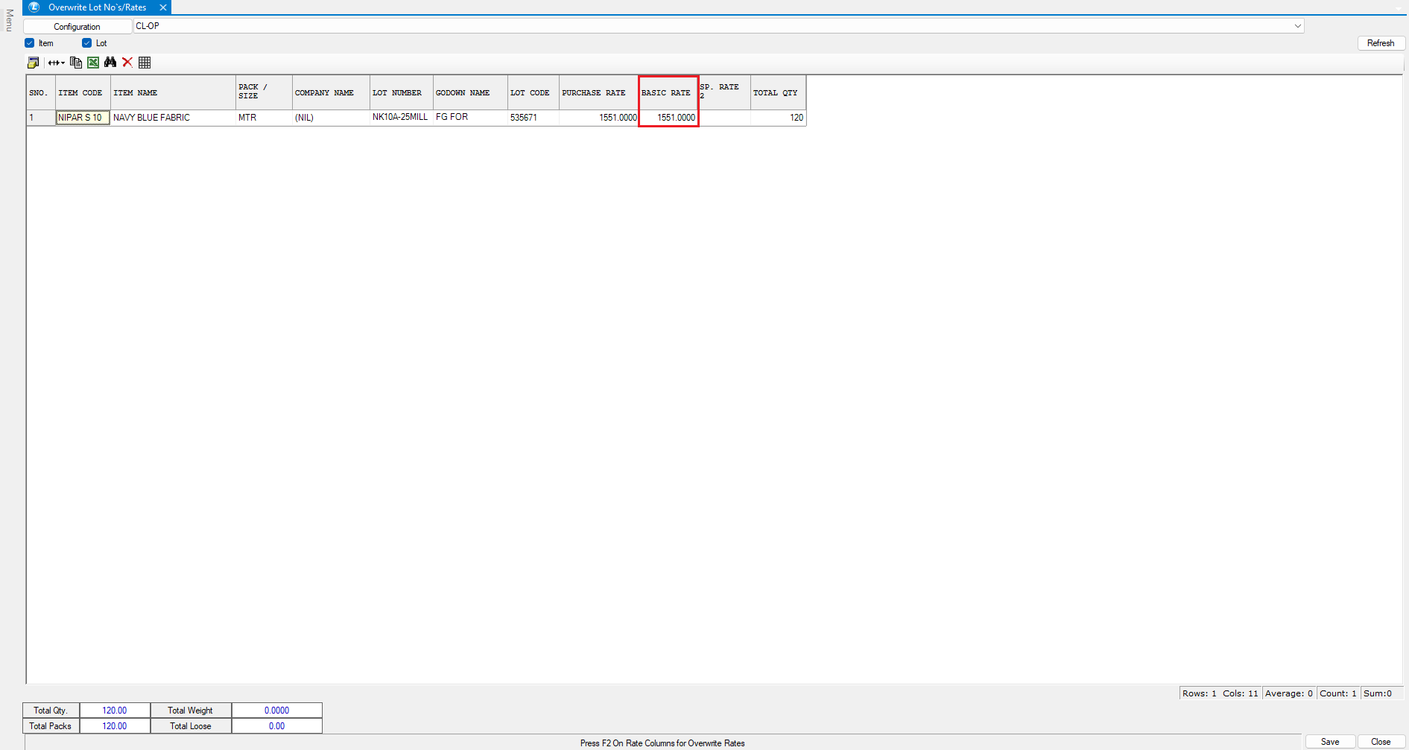Open the column width adjust dropdown
The width and height of the screenshot is (1409, 750).
56,63
